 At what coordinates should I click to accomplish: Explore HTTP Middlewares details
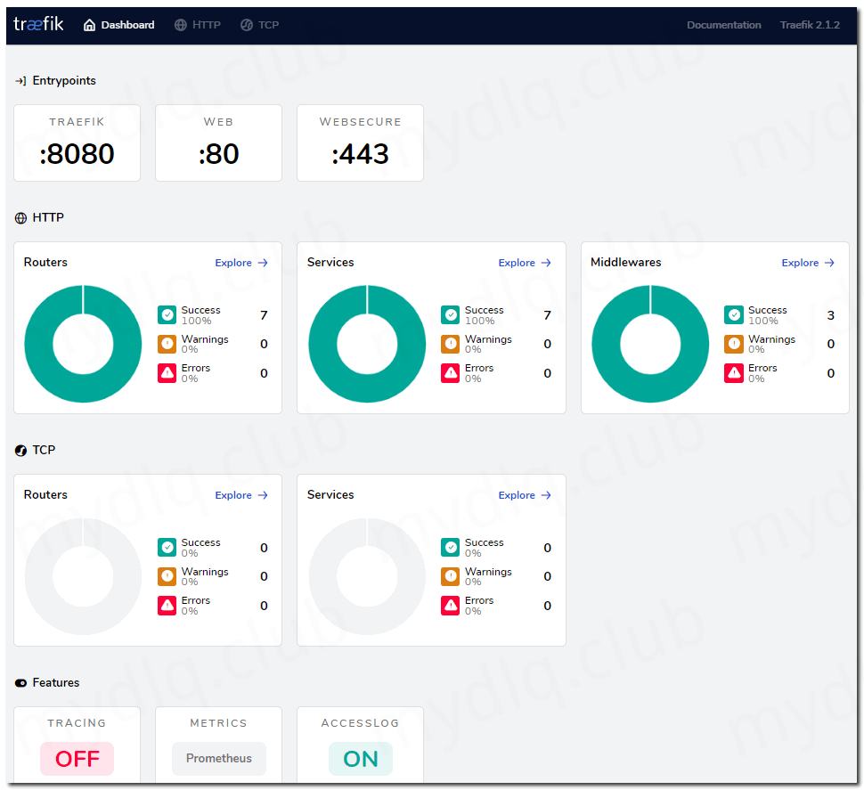click(x=808, y=263)
